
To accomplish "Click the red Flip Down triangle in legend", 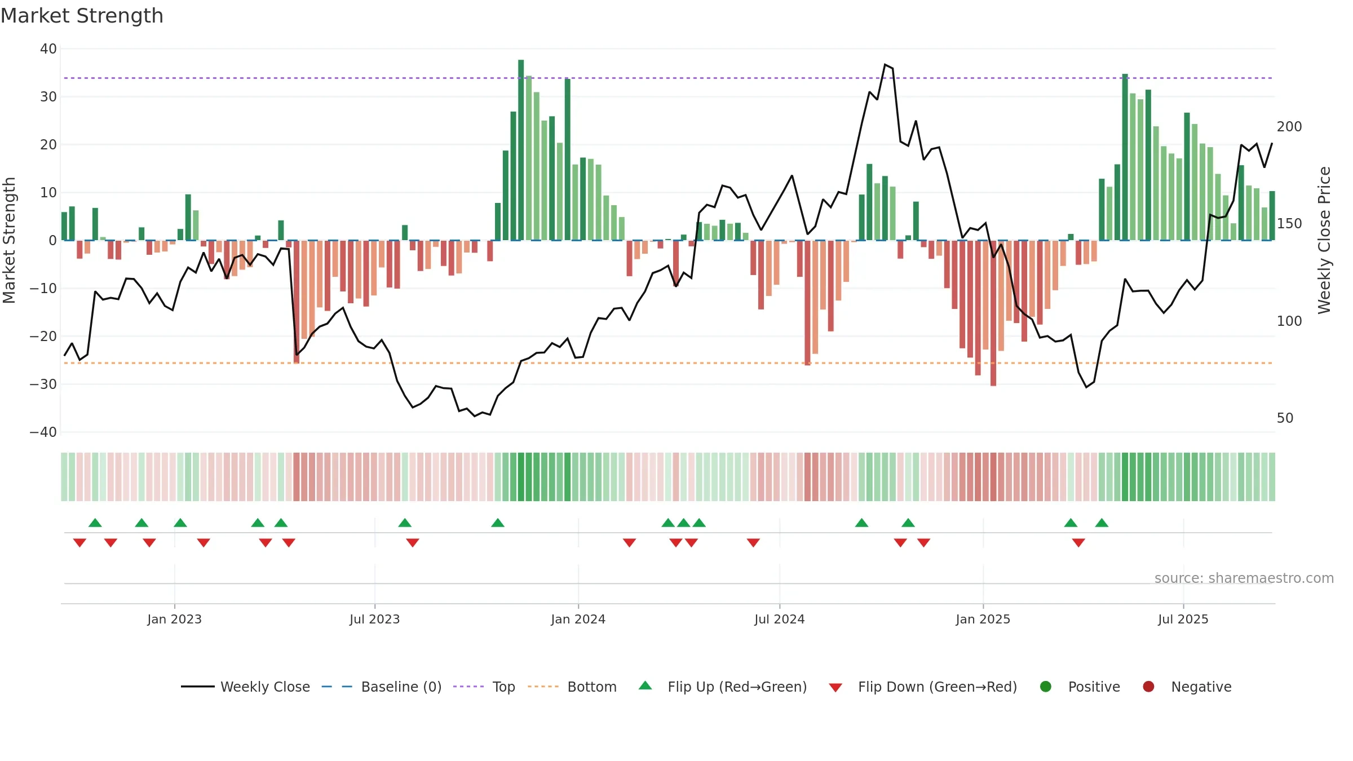I will pyautogui.click(x=835, y=688).
